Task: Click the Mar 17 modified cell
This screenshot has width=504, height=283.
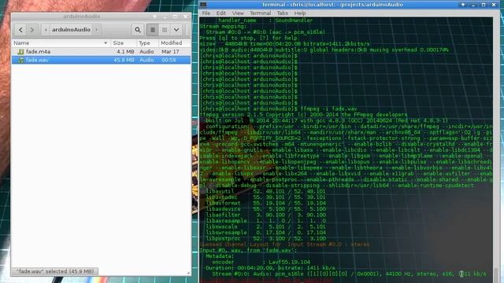Action: [x=170, y=52]
